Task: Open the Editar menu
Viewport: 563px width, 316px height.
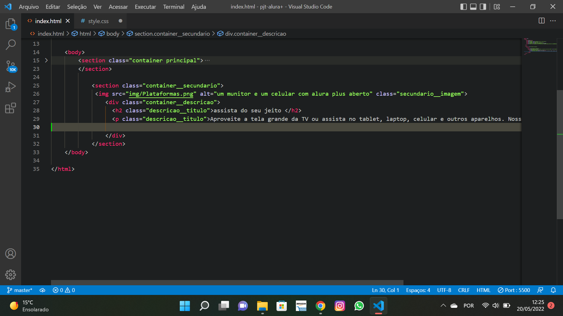Action: pos(53,6)
